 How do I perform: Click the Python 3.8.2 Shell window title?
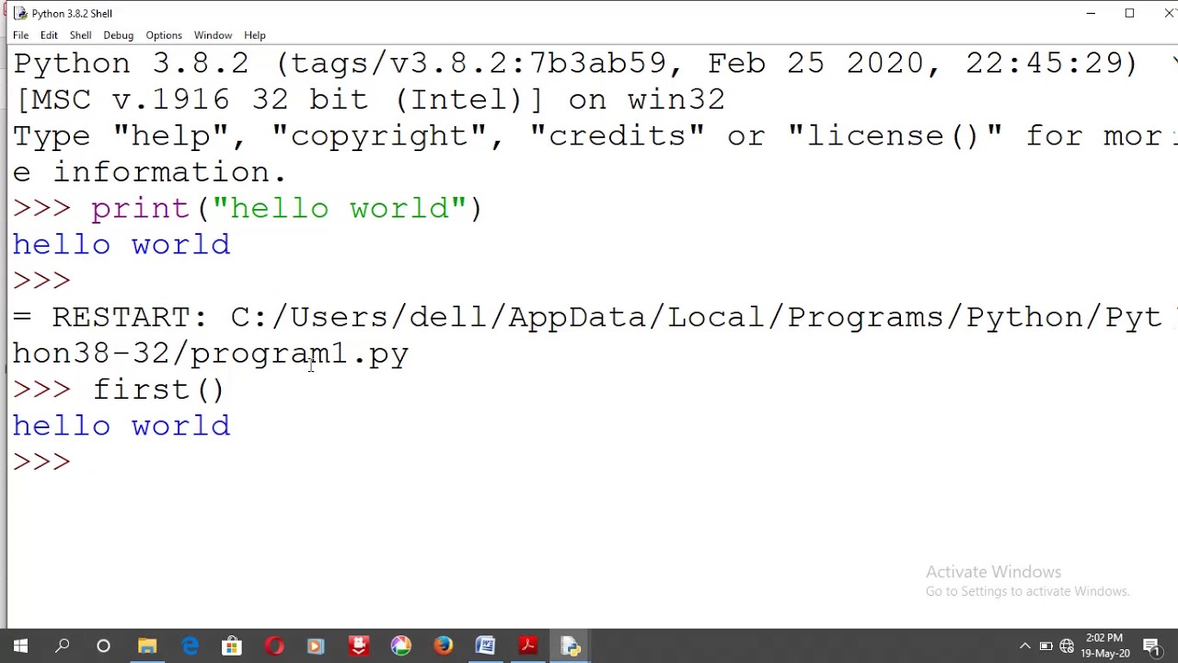point(72,13)
